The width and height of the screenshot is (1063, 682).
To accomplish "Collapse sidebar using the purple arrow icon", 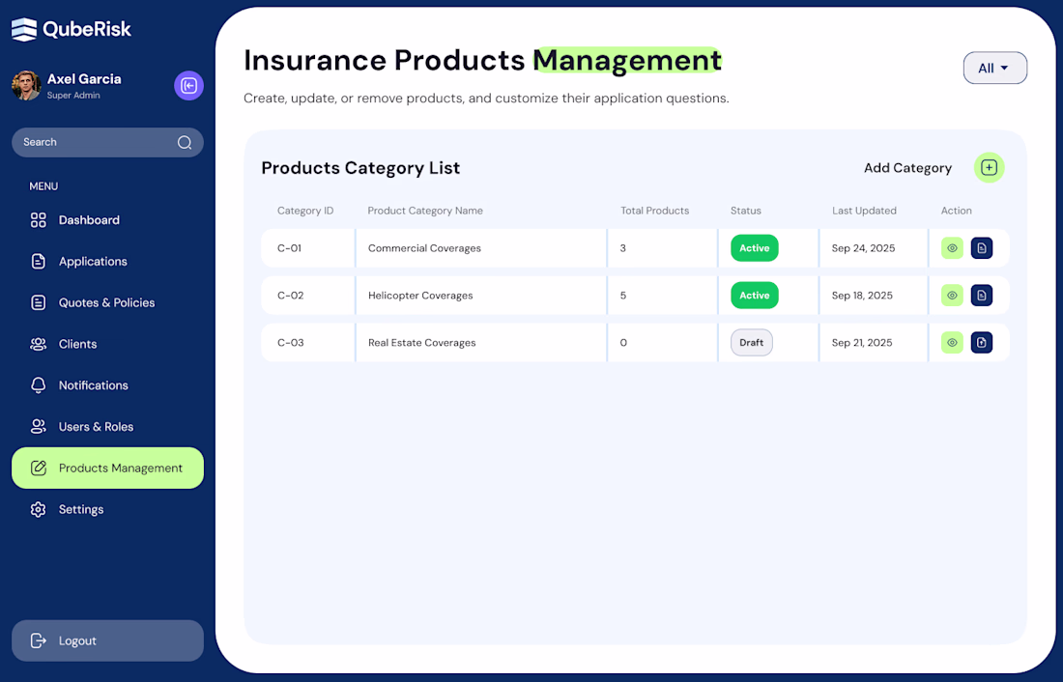I will (188, 85).
